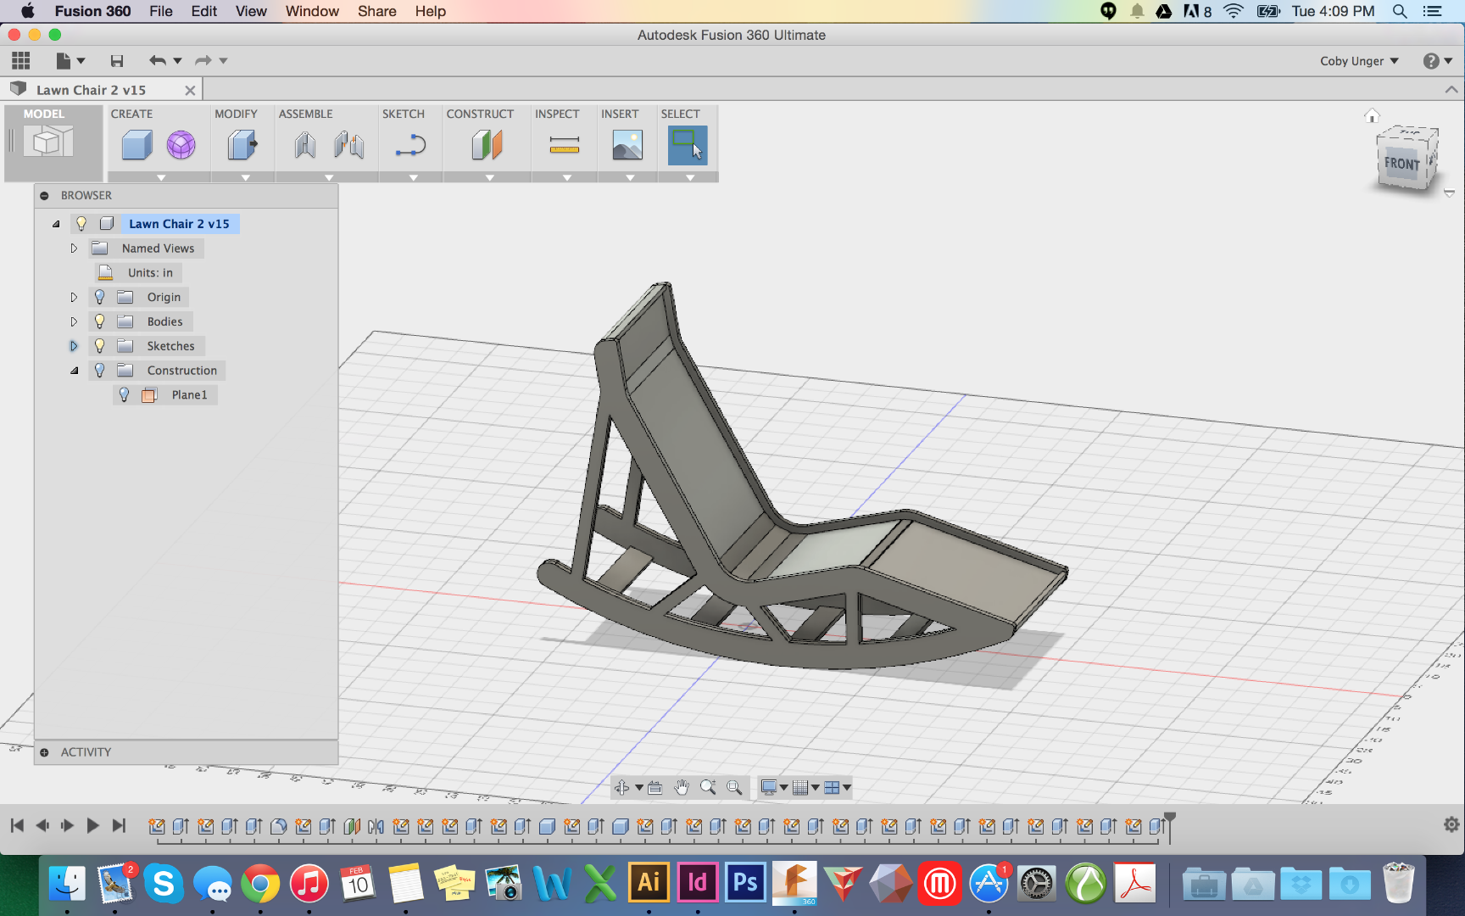
Task: Open the File document dropdown in toolbar
Action: pyautogui.click(x=70, y=60)
